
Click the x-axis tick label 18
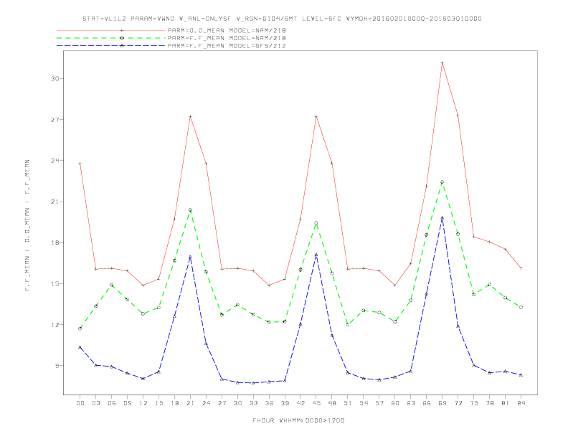(x=174, y=403)
